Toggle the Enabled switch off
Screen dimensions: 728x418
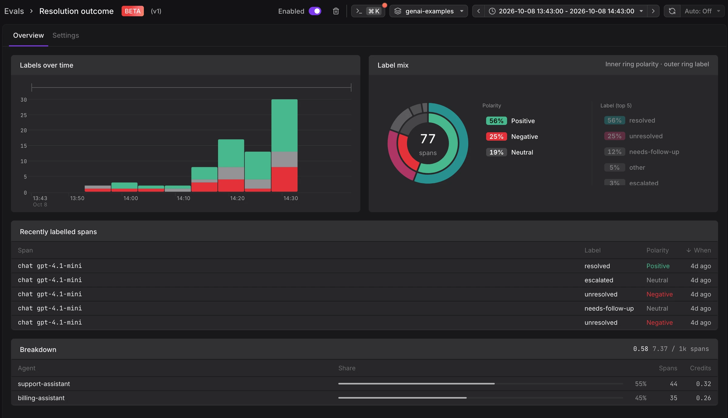(x=315, y=11)
